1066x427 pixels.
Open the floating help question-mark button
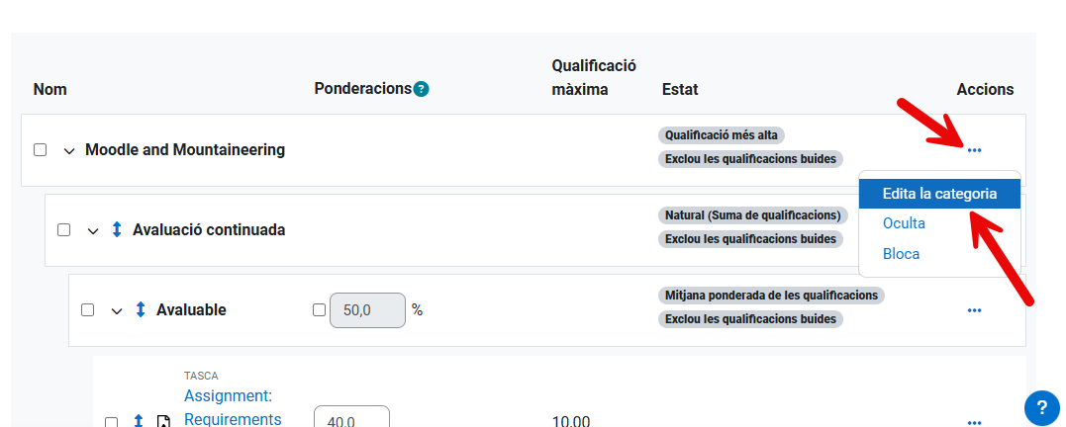point(1041,407)
